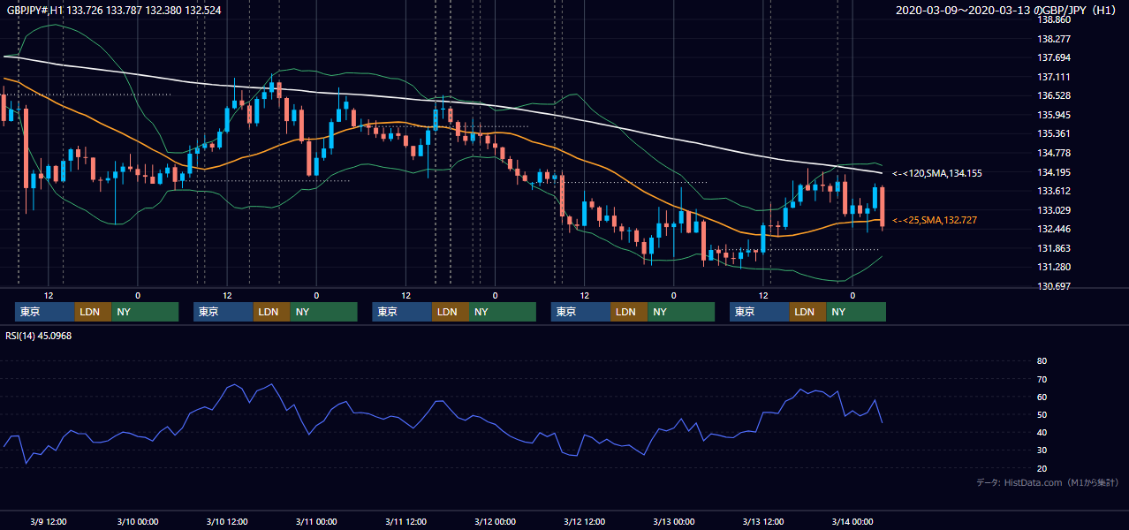Image resolution: width=1129 pixels, height=530 pixels.
Task: Select the RSI(14) 45.0968 indicator label
Action: point(38,335)
